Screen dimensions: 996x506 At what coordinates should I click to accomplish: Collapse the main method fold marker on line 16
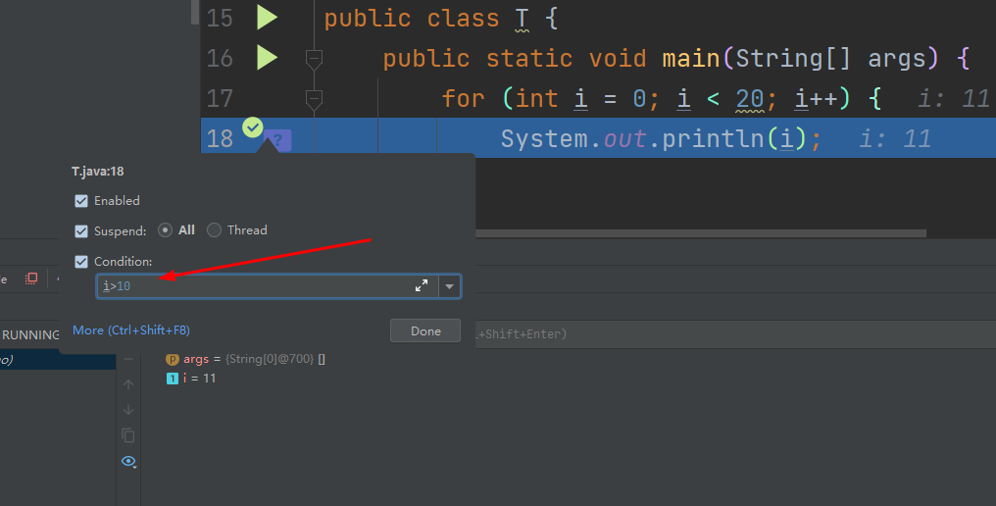314,59
